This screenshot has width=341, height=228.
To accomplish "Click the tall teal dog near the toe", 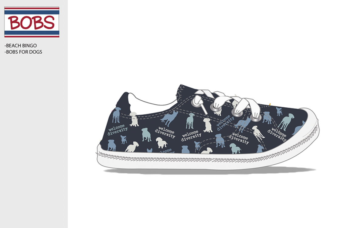I will click(286, 122).
